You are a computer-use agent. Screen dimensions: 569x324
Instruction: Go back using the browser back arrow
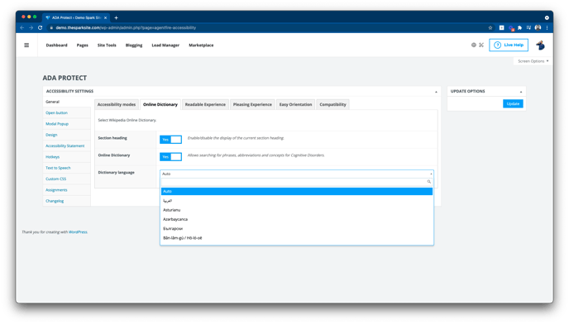click(x=22, y=27)
